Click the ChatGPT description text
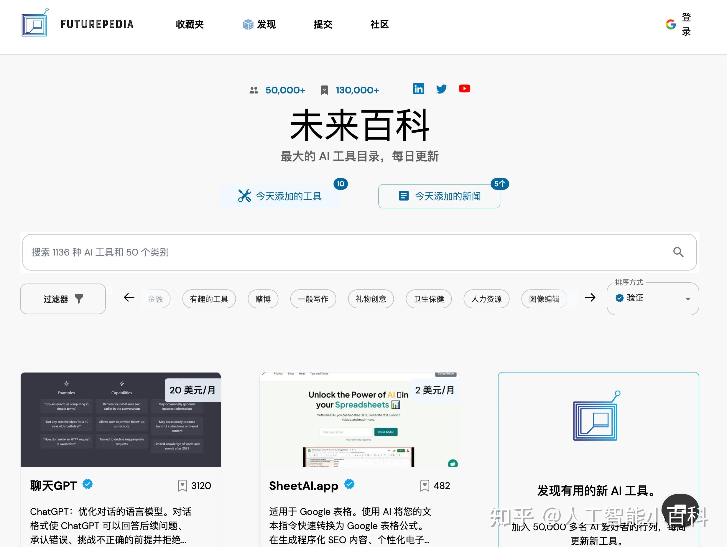Image resolution: width=727 pixels, height=547 pixels. tap(111, 526)
